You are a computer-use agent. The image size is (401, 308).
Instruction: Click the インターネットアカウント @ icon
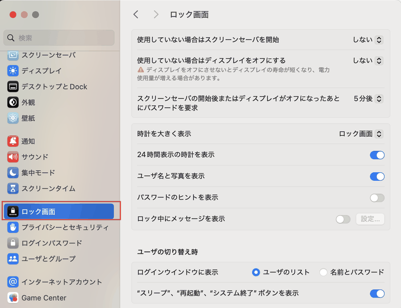point(13,282)
